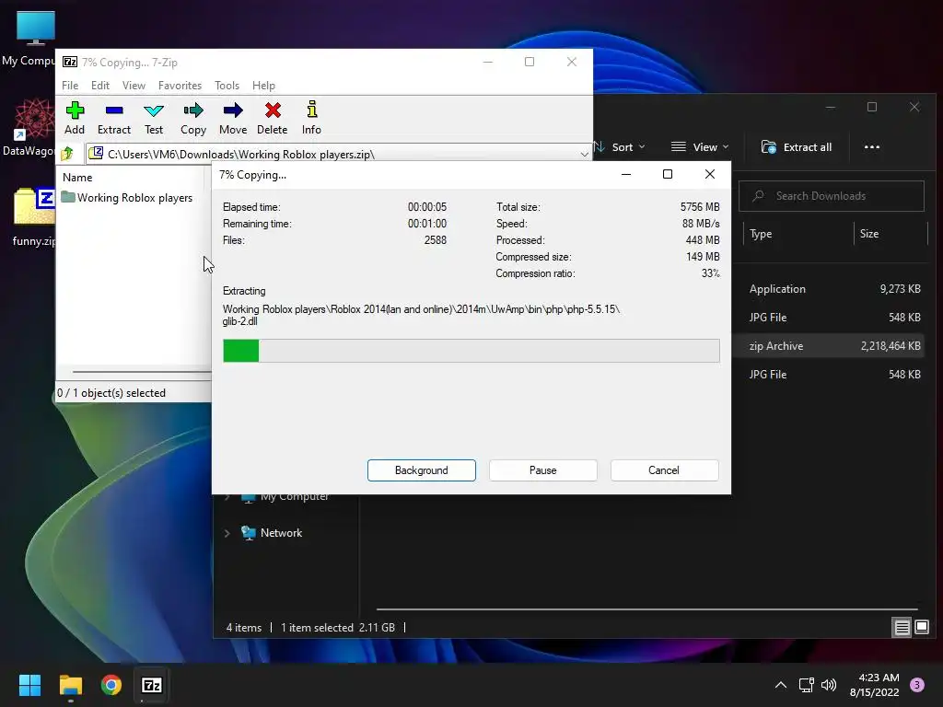Open the DataWagon desktop shortcut

coord(29,128)
